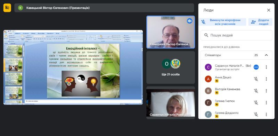The width and height of the screenshot is (278, 136).
Task: Click the name Вікторія Каменєва
Action: pos(228,89)
